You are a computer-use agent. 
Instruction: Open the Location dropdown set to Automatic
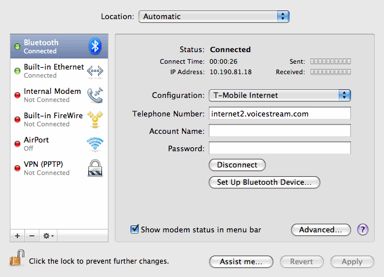(213, 17)
